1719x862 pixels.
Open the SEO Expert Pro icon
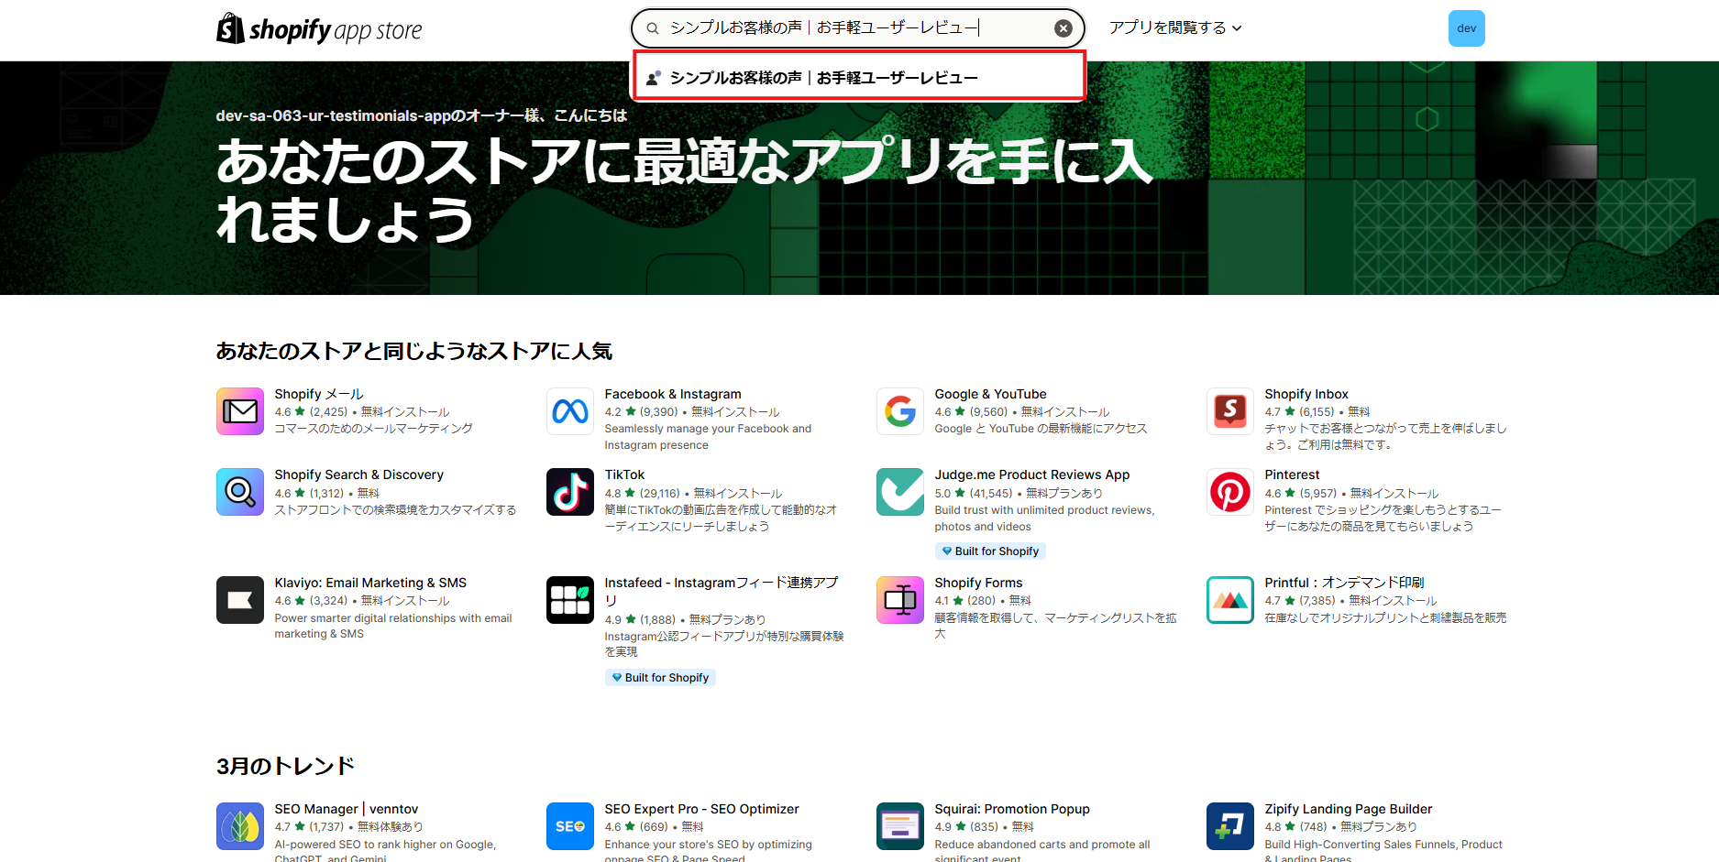pos(570,826)
